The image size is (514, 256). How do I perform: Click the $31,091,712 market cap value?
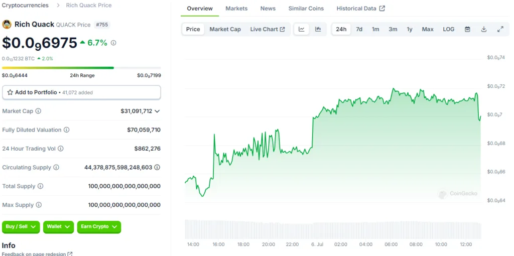[x=137, y=111]
